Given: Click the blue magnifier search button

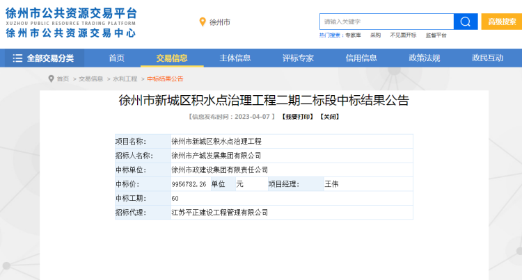Looking at the screenshot, I should (466, 22).
